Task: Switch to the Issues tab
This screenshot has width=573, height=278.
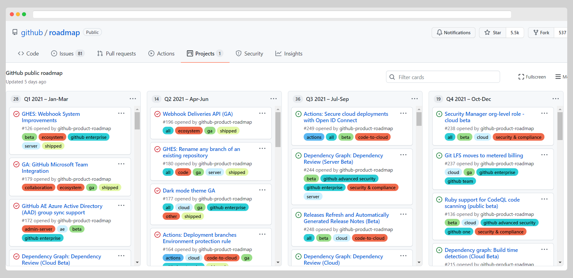Action: tap(68, 54)
